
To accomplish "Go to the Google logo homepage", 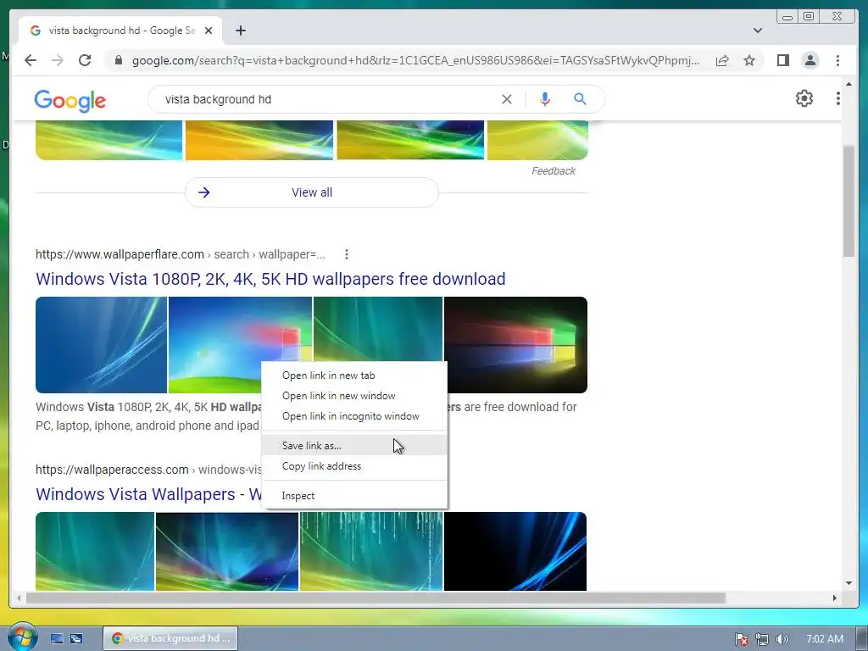I will point(70,100).
